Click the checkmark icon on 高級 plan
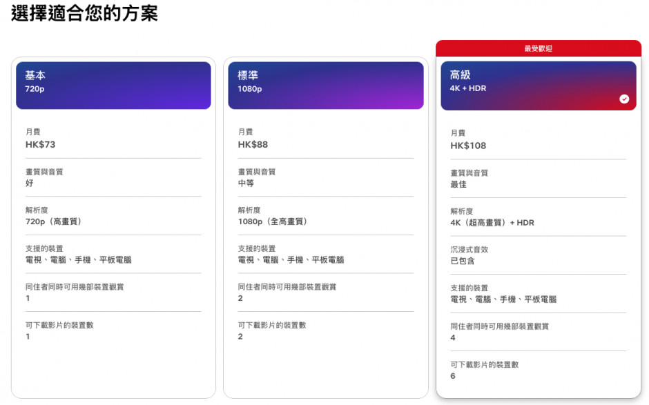 coord(624,99)
